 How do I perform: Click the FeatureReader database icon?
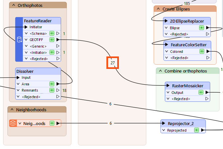pos(19,40)
